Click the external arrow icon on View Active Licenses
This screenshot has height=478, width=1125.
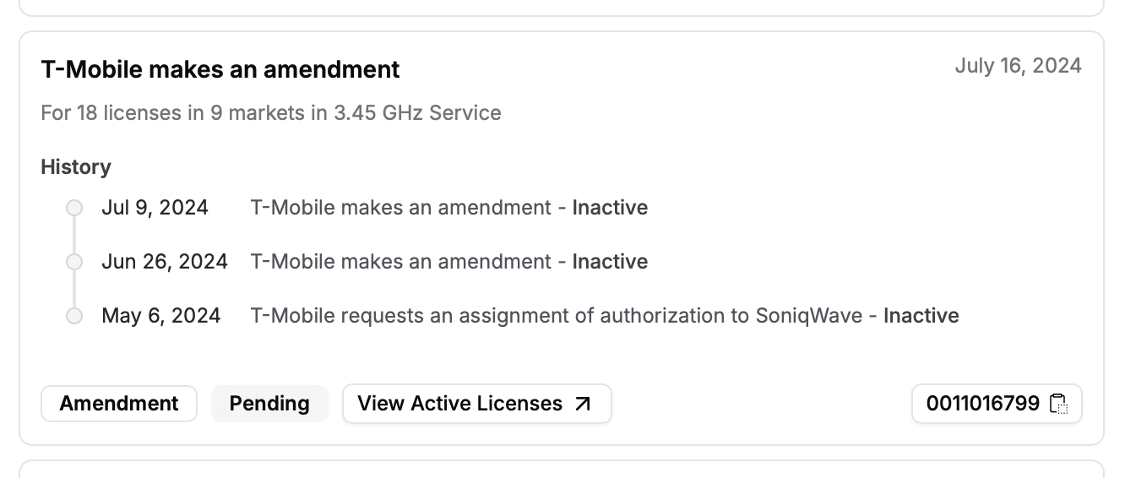pos(583,404)
